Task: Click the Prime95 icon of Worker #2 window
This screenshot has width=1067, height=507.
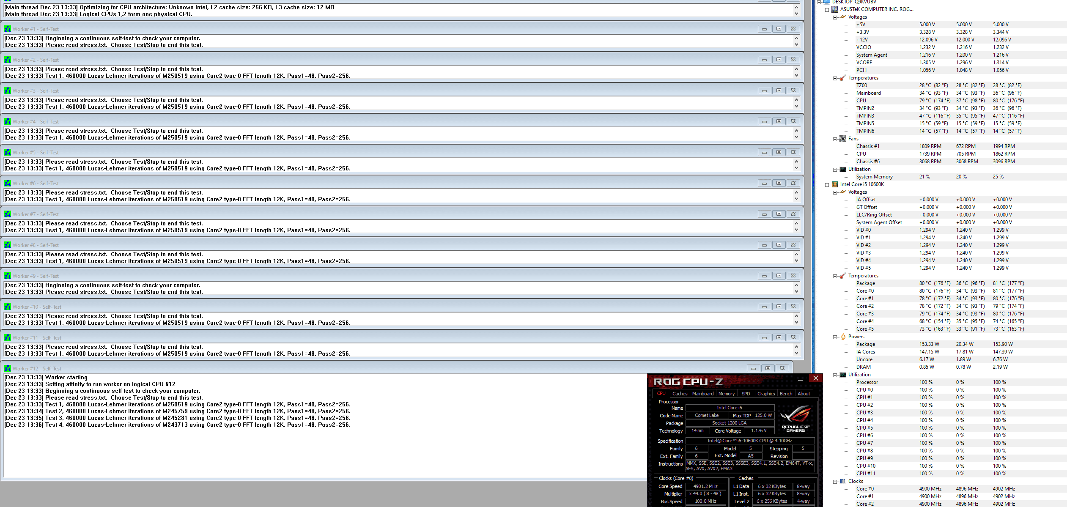Action: tap(8, 60)
